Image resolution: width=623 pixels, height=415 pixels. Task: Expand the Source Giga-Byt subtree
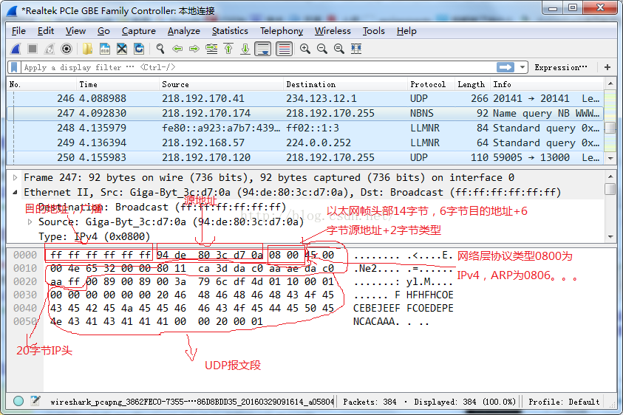30,222
